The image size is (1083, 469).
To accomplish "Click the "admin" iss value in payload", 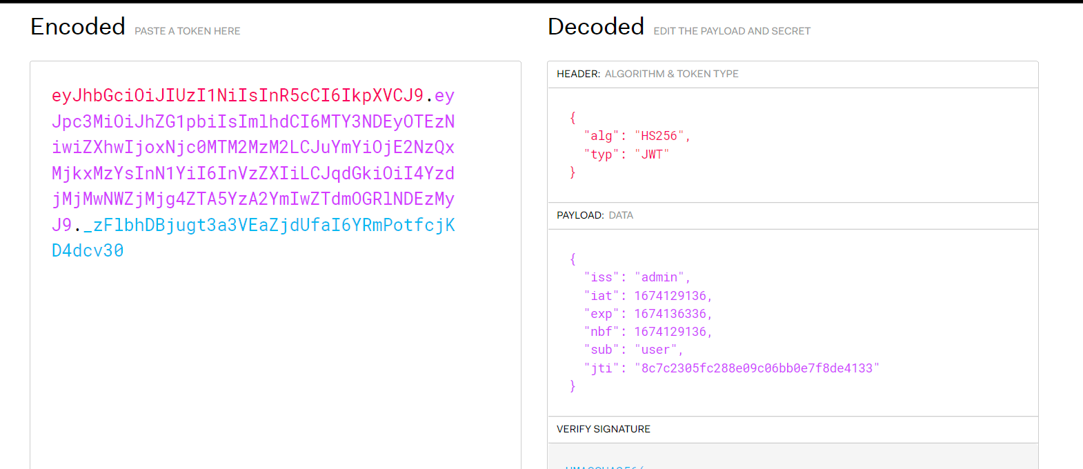I will pyautogui.click(x=659, y=277).
